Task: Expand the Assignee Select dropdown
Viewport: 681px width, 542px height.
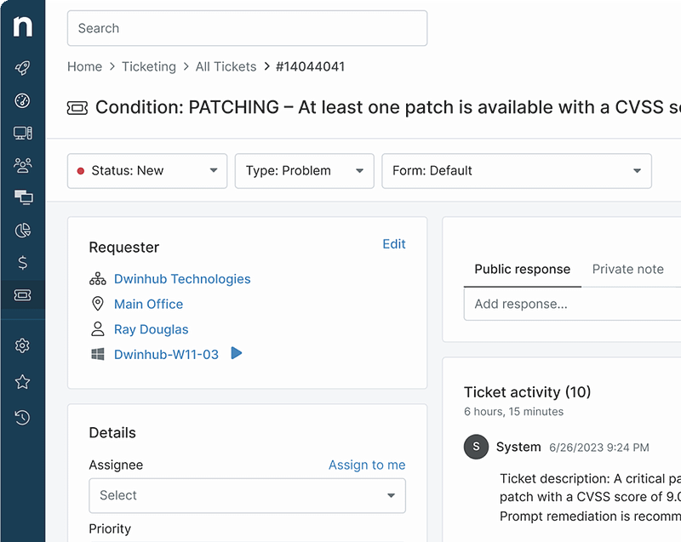Action: (247, 495)
